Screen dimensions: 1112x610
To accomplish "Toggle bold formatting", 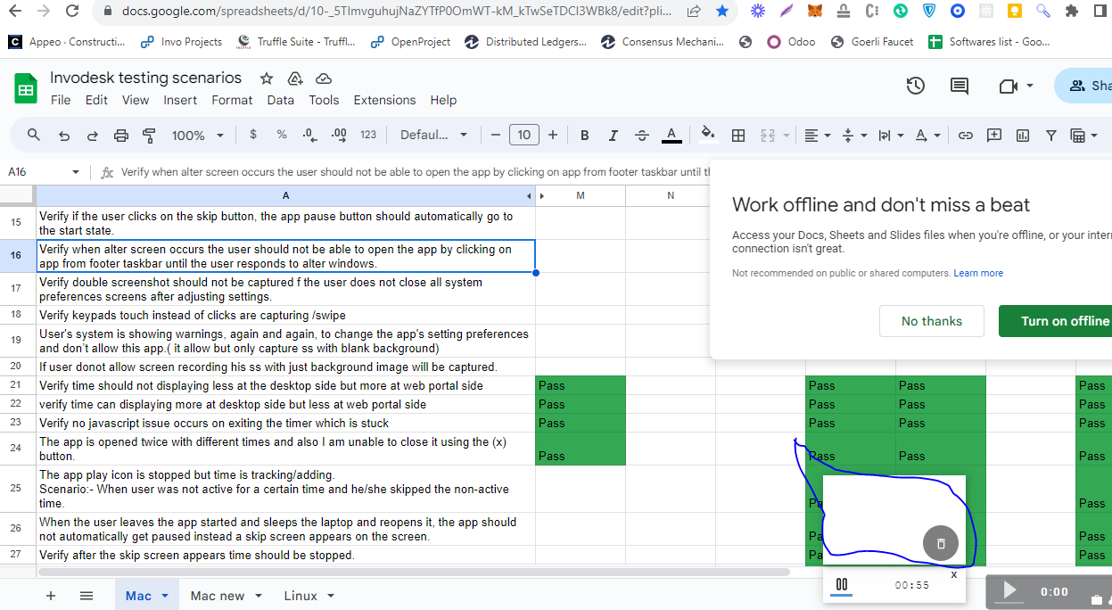I will (585, 136).
